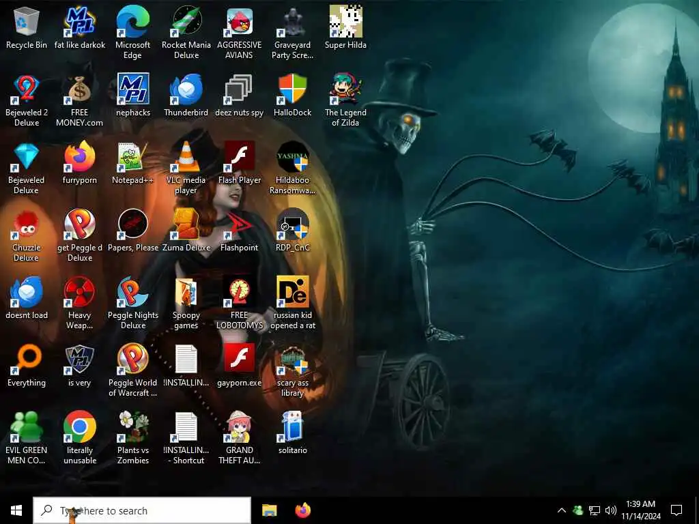699x524 pixels.
Task: Launch the Microsoft Edge shortcut
Action: 133,23
